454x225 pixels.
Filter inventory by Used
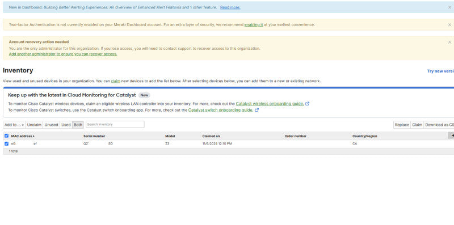(66, 125)
